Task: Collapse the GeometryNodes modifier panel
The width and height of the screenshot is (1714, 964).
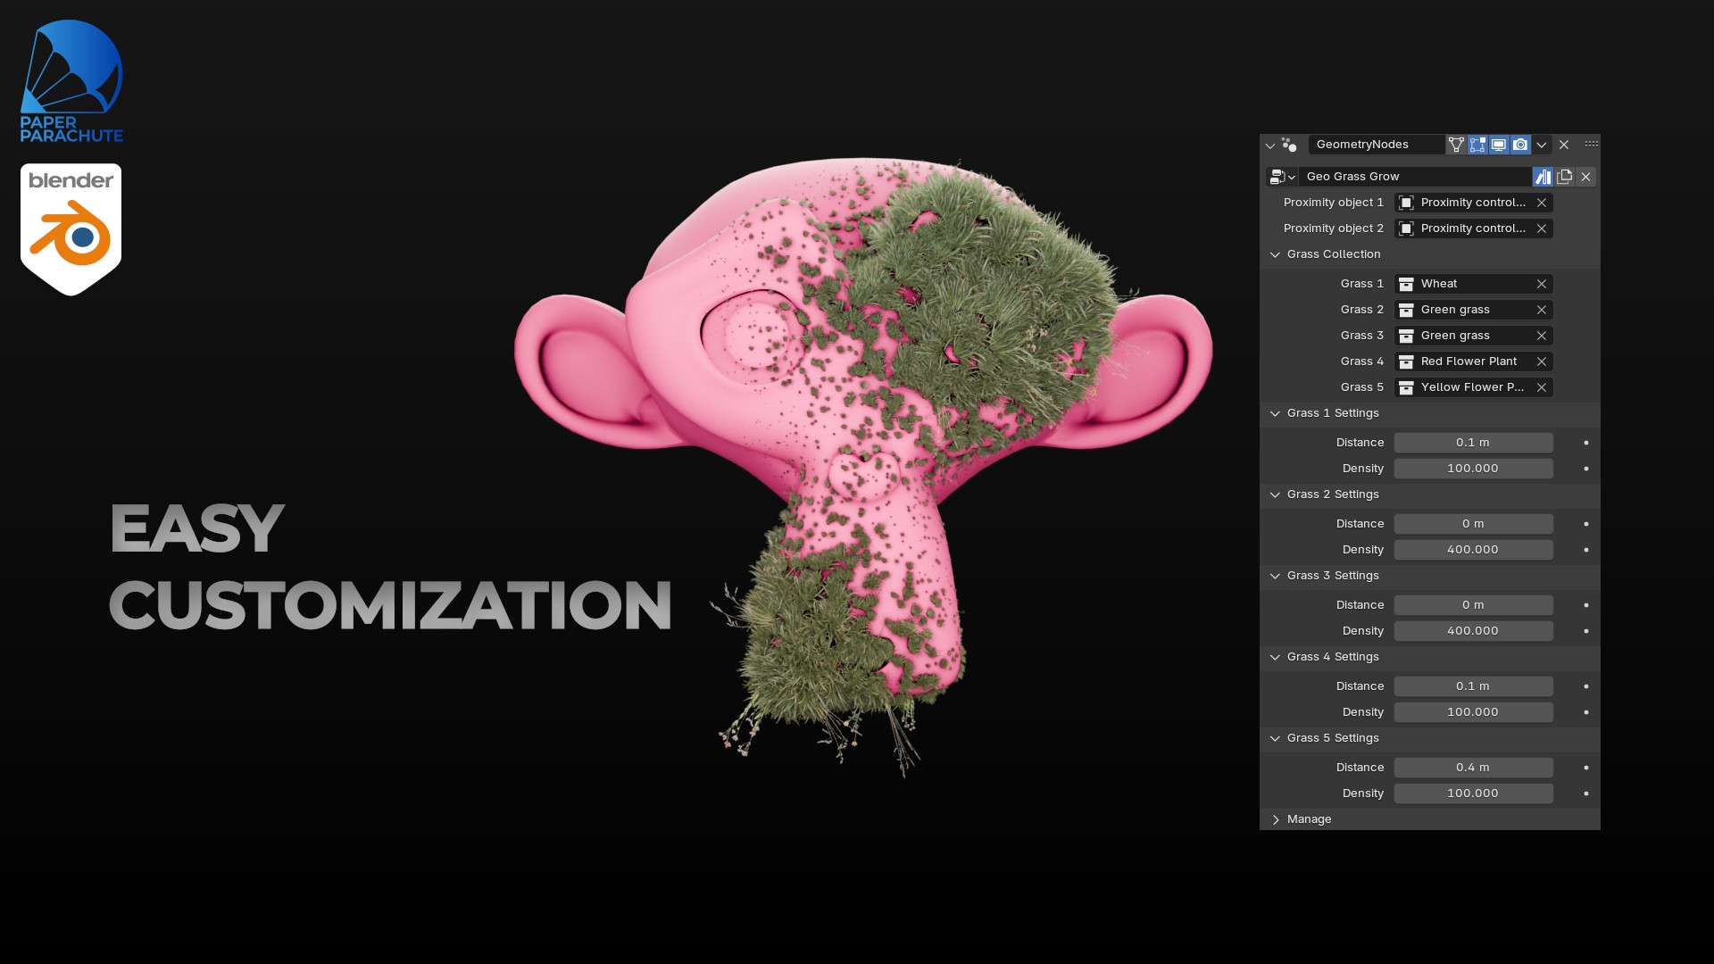Action: coord(1270,145)
